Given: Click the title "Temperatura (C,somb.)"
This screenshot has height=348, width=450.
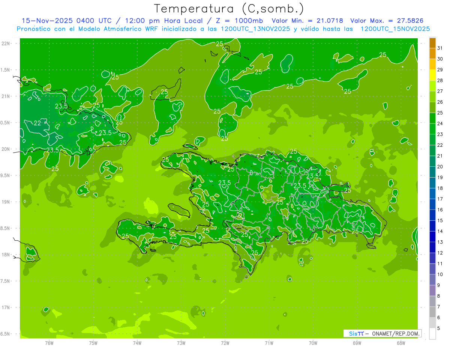Looking at the screenshot, I should point(228,9).
